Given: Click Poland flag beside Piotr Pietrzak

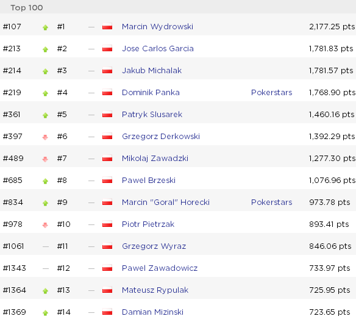Looking at the screenshot, I should [107, 224].
